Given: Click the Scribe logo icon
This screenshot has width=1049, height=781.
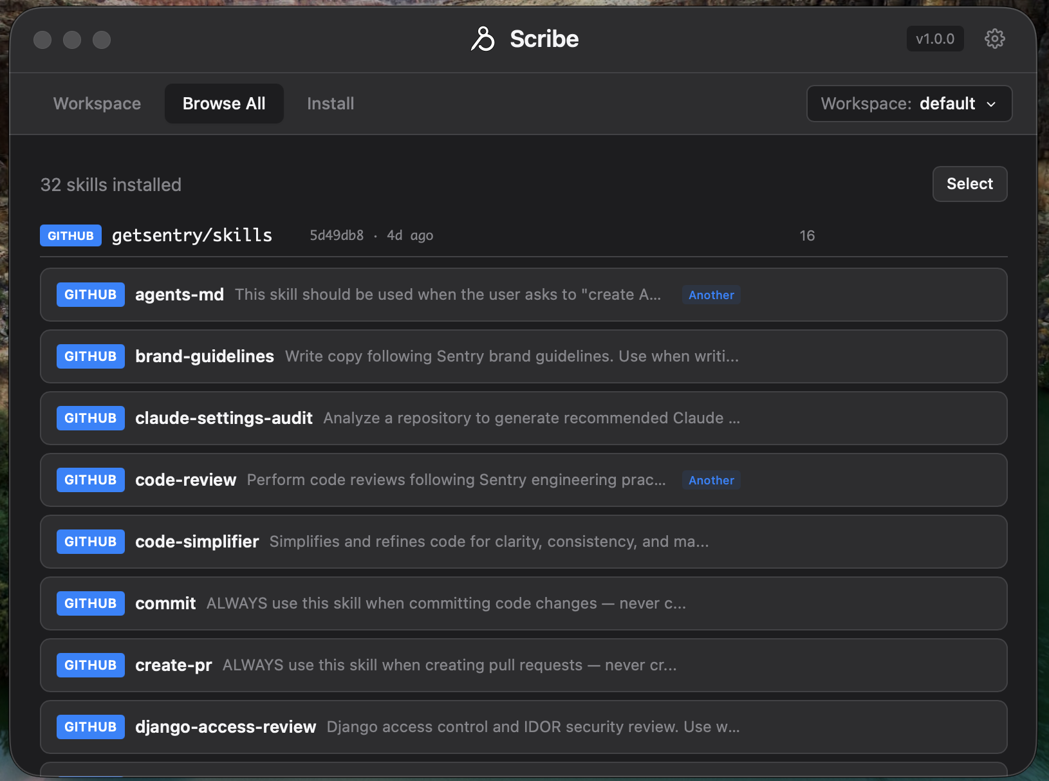Looking at the screenshot, I should click(x=483, y=39).
